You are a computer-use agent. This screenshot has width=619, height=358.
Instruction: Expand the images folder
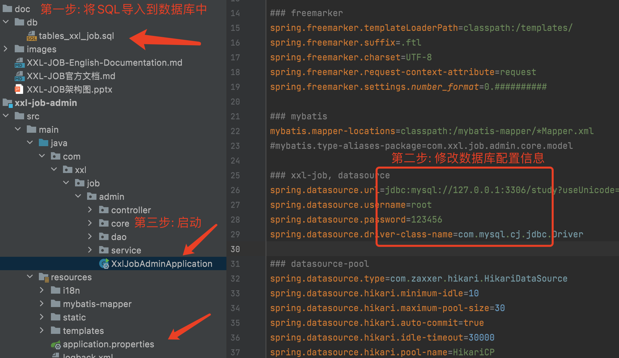click(x=6, y=49)
